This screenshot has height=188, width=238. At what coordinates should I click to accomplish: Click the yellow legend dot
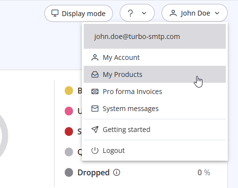(x=69, y=91)
